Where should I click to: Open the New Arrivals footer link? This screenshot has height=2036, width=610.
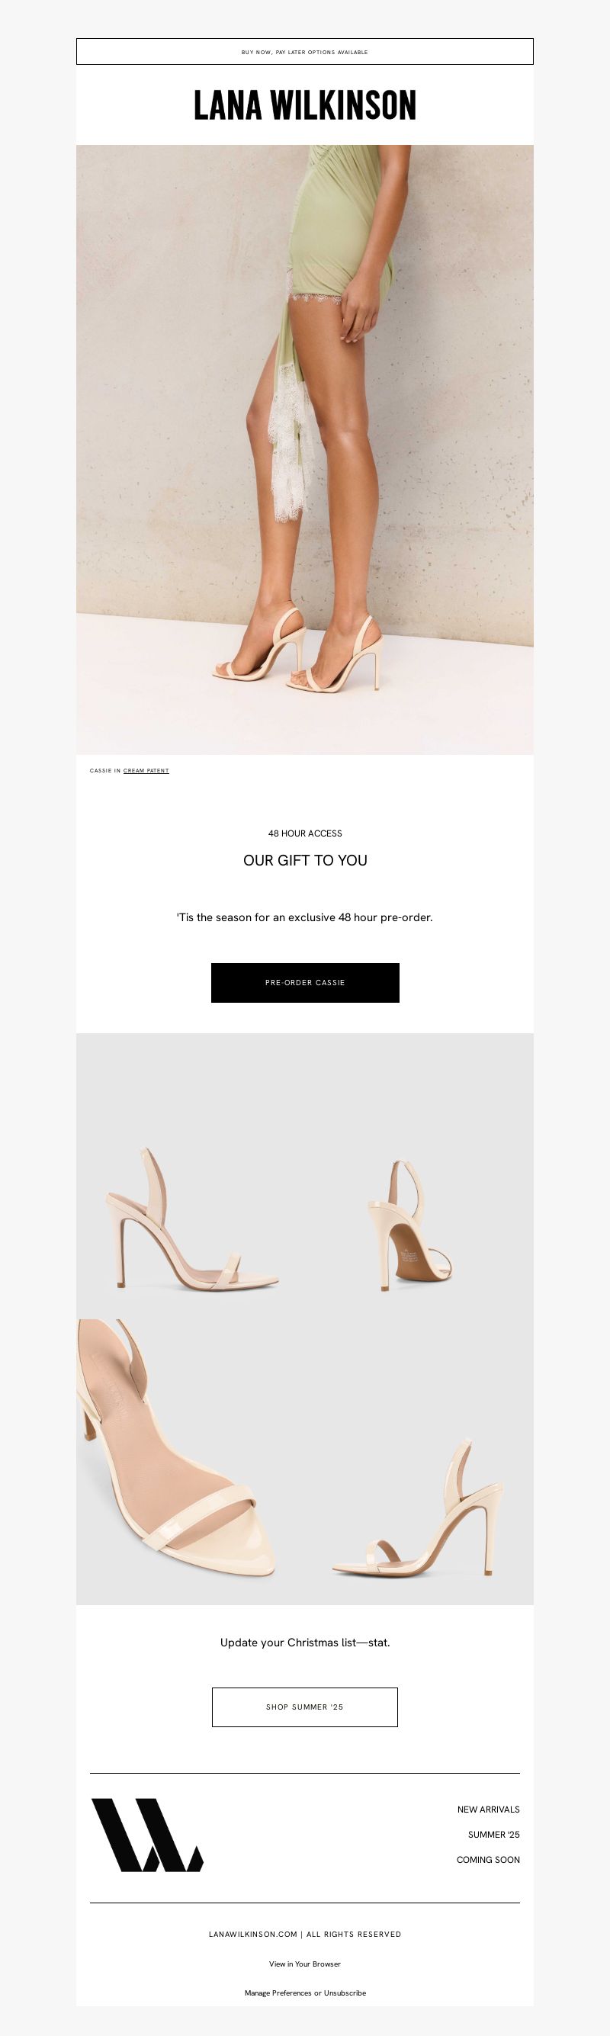tap(488, 1810)
